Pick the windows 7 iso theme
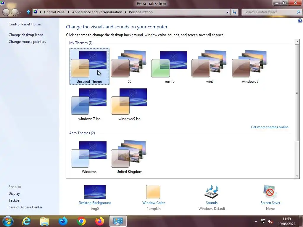This screenshot has width=303, height=227. (89, 104)
